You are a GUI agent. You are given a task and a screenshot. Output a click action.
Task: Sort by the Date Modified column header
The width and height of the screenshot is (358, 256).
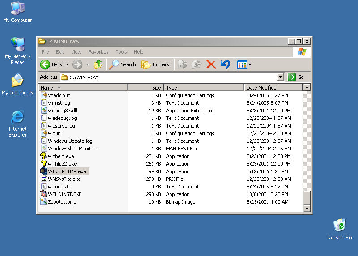[x=273, y=87]
